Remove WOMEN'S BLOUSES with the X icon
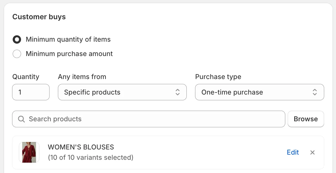Screen dimensions: 336x173 (x=312, y=152)
